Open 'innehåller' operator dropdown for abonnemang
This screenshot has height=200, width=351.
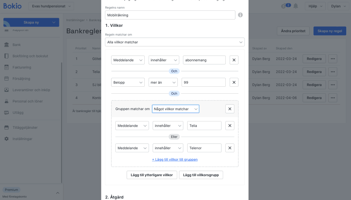click(164, 60)
